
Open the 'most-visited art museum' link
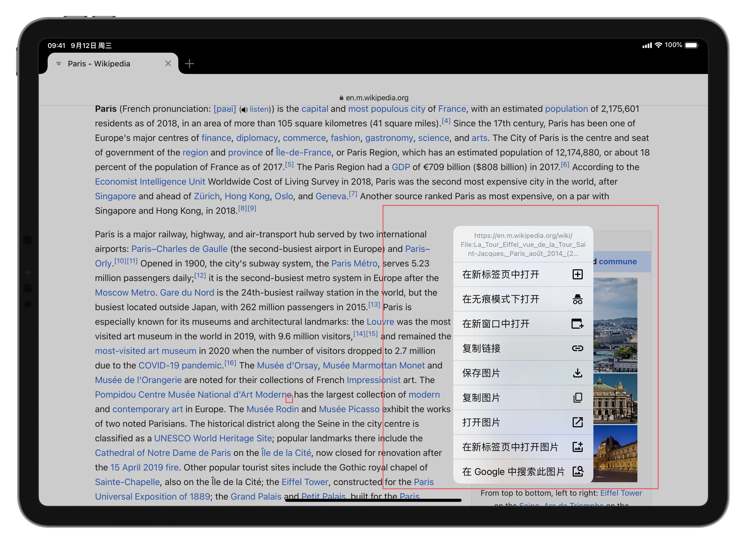145,351
